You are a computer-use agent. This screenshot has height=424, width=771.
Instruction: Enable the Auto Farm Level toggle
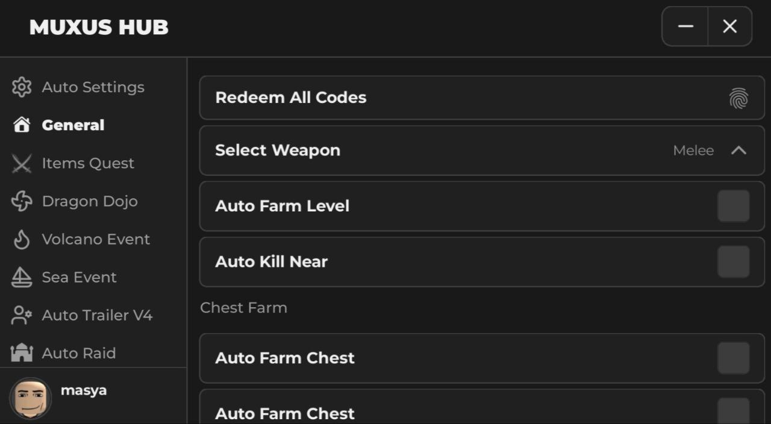tap(733, 206)
